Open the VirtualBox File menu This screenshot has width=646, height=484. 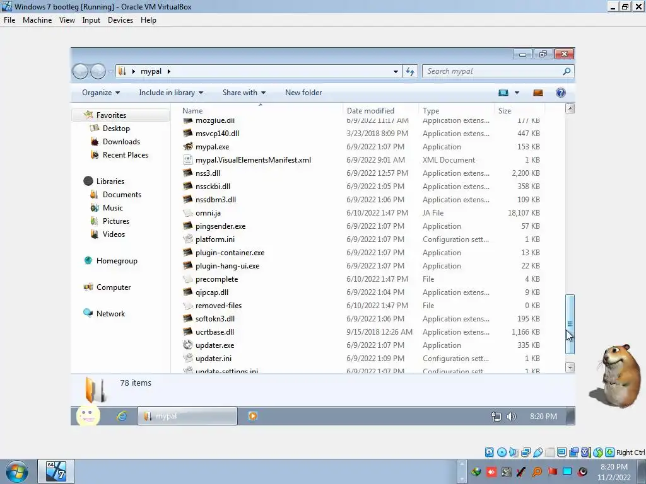tap(9, 20)
